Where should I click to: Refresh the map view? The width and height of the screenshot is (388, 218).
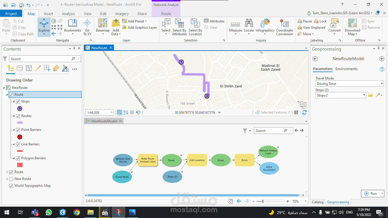coord(304,112)
